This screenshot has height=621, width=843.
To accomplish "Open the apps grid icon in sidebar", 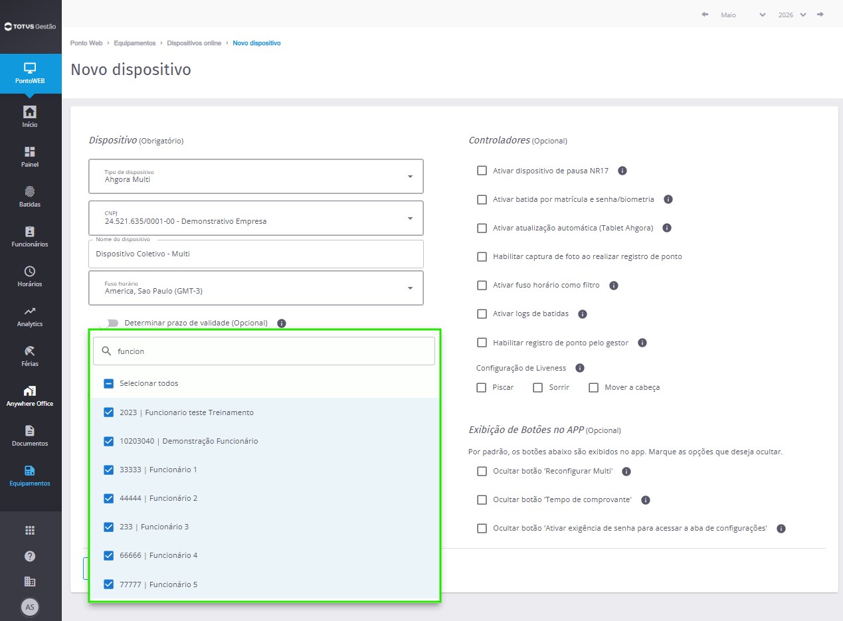I will 30,530.
